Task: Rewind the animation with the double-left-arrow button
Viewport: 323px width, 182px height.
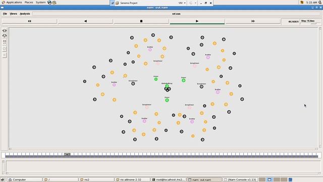Action: [x=29, y=21]
